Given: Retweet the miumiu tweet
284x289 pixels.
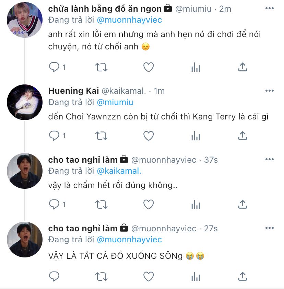Looking at the screenshot, I should pos(101,67).
